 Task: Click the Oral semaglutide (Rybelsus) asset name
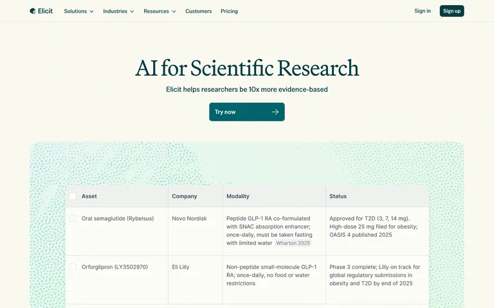118,218
